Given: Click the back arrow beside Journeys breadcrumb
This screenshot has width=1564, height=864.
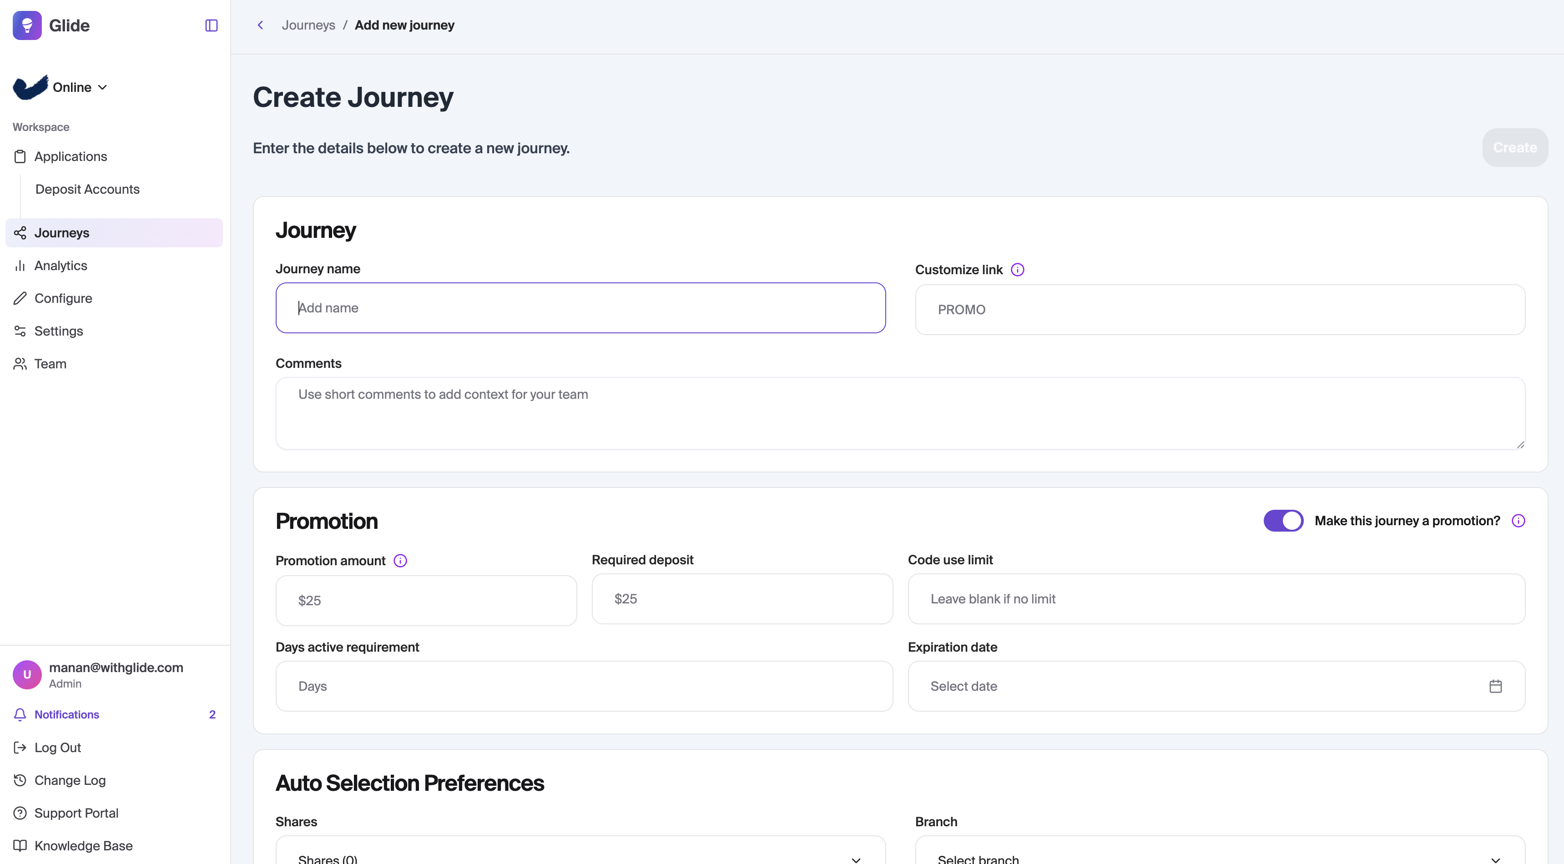Looking at the screenshot, I should 261,25.
